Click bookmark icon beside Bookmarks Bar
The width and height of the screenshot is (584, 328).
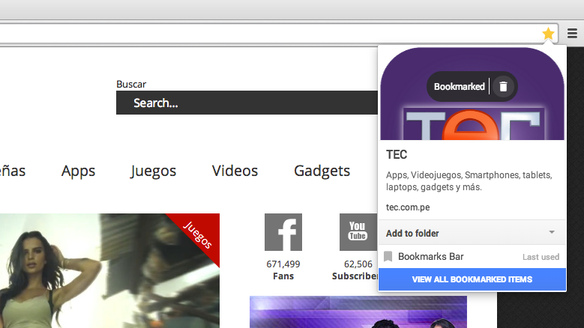click(x=388, y=257)
